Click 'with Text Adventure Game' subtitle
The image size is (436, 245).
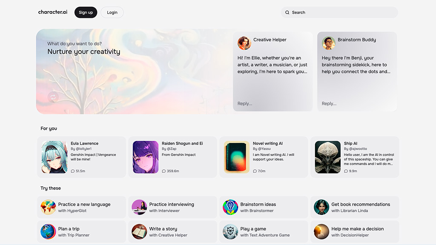(265, 235)
